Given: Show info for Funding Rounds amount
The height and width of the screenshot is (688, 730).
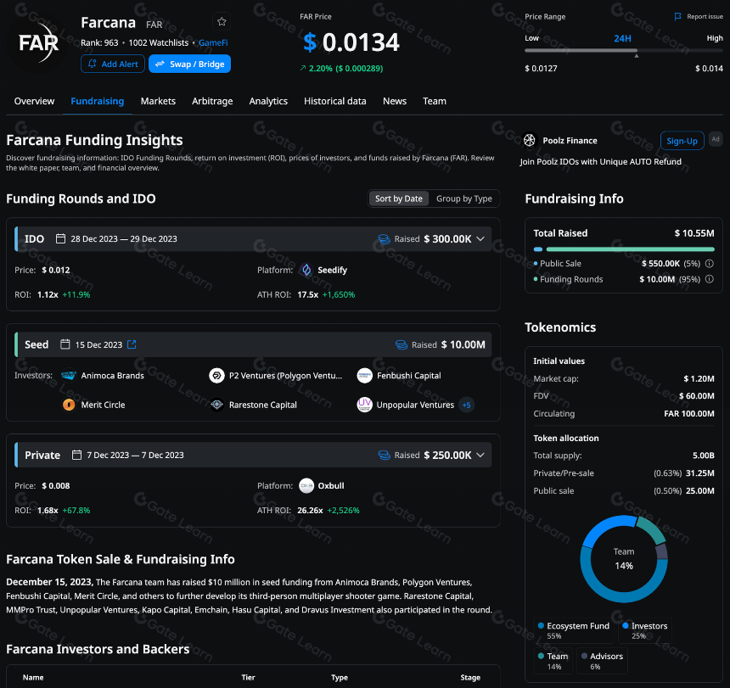Looking at the screenshot, I should pyautogui.click(x=710, y=279).
